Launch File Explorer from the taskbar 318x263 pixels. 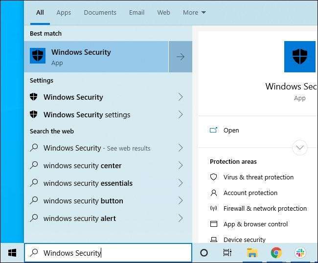point(252,253)
